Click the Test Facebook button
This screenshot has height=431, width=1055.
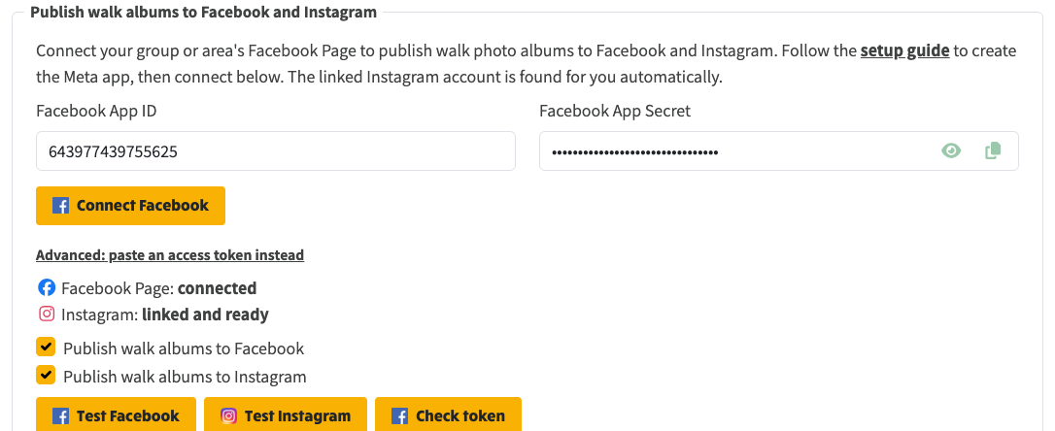(116, 414)
